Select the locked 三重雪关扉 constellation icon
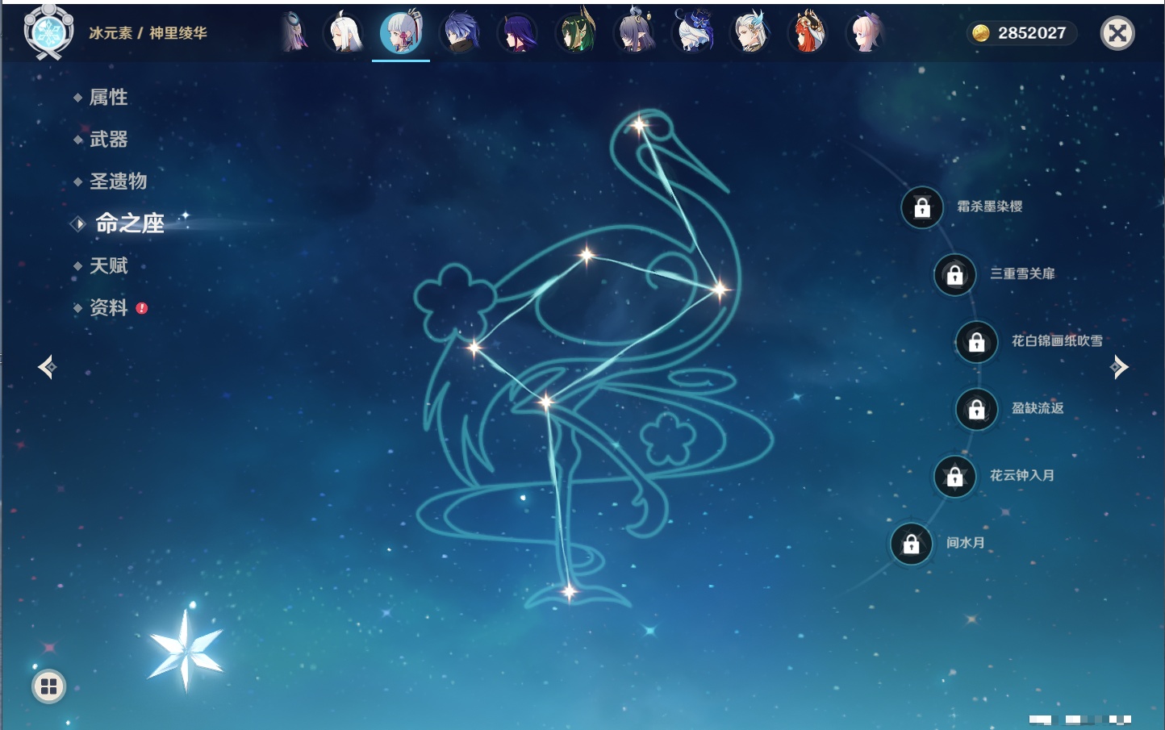Screen dimensions: 1165x730 point(954,275)
